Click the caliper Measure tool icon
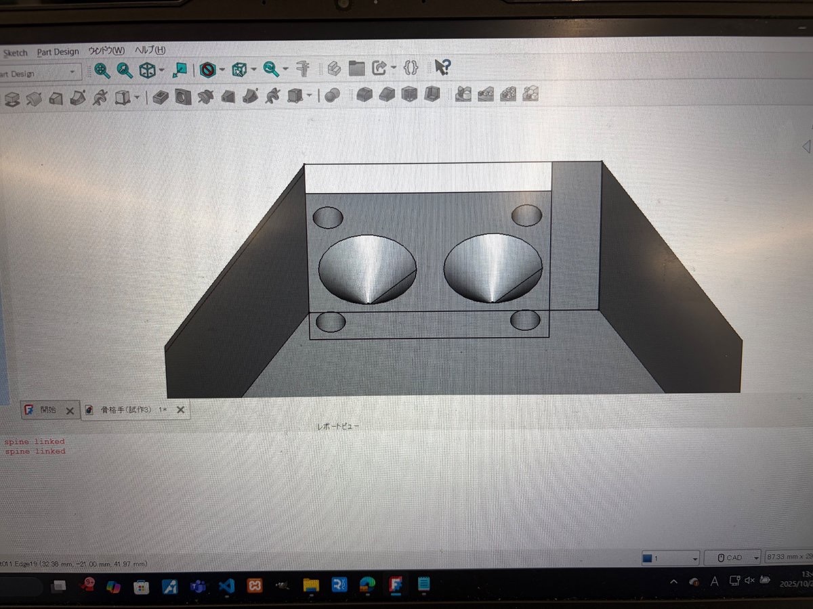The height and width of the screenshot is (609, 813). coord(304,68)
